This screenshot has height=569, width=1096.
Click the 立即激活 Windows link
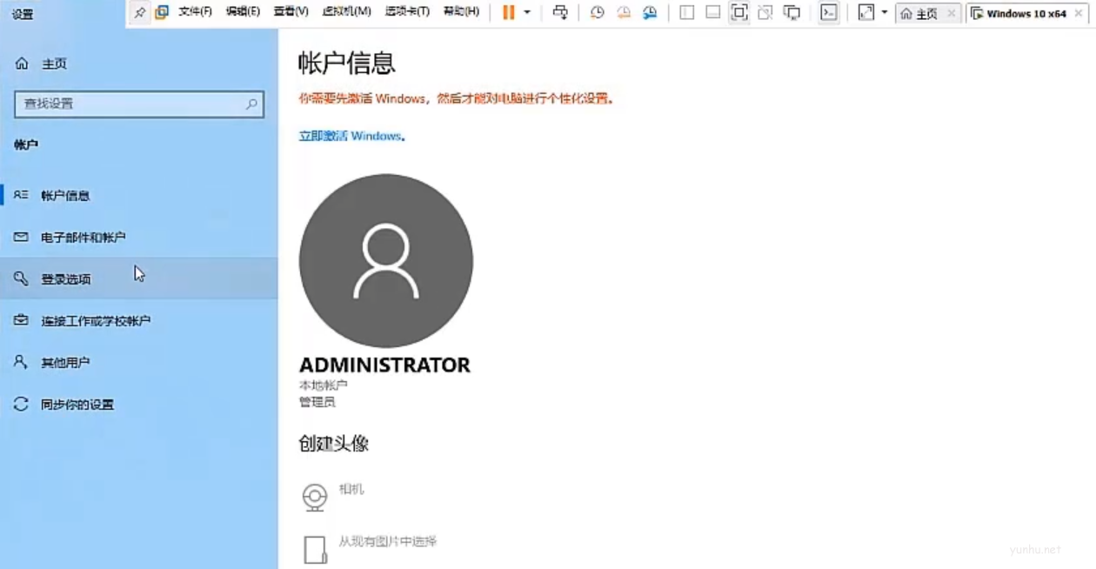(351, 137)
